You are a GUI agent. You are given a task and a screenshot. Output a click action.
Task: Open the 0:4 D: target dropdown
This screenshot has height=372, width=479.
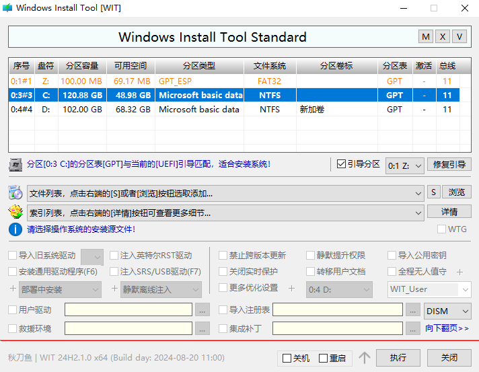339,289
